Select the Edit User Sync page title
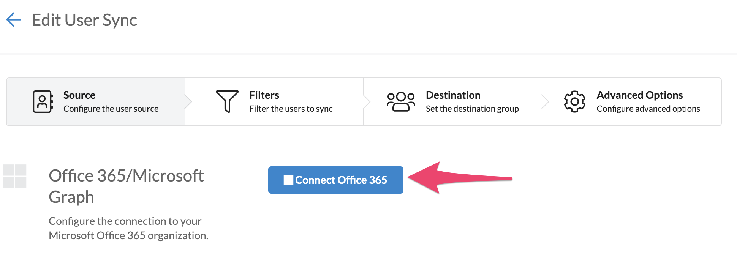737x259 pixels. 84,20
